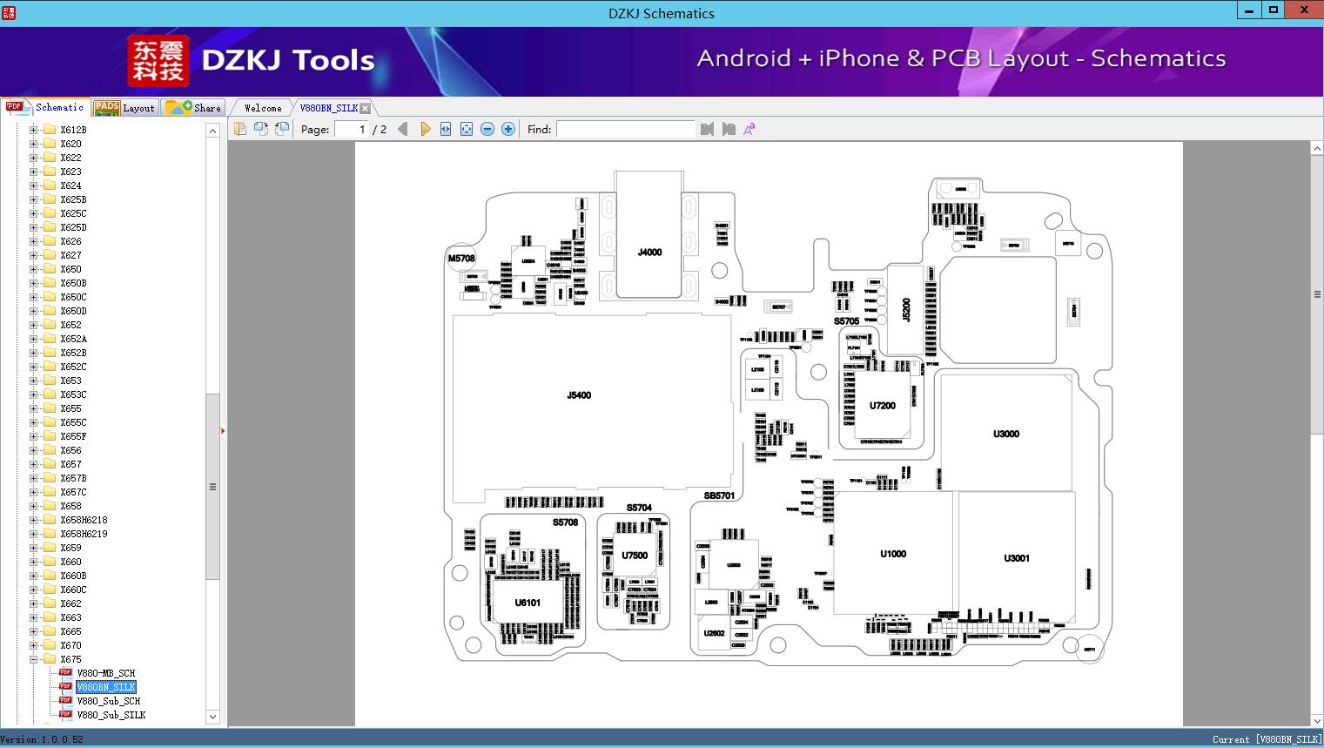Click the side panel collapse arrow
The width and height of the screenshot is (1324, 748).
click(x=223, y=430)
